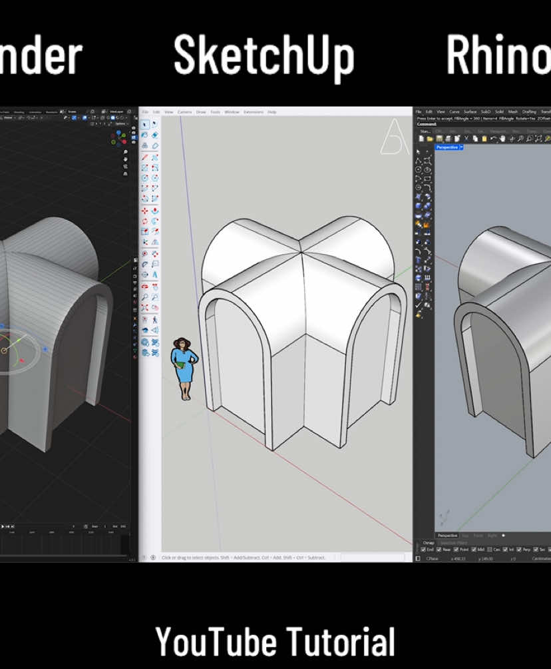Toggle Rhino Tan osnap checkbox

point(535,550)
